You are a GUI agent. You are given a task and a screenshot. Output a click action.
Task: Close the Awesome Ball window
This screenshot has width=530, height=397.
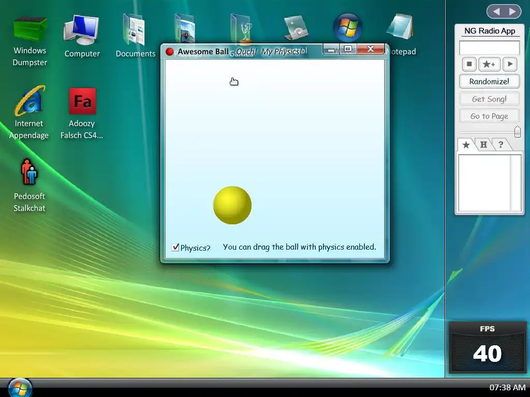pos(371,49)
